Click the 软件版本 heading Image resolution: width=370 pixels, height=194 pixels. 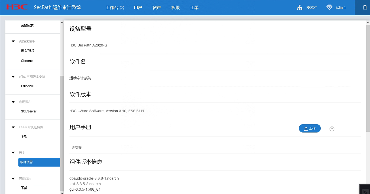tap(81, 95)
